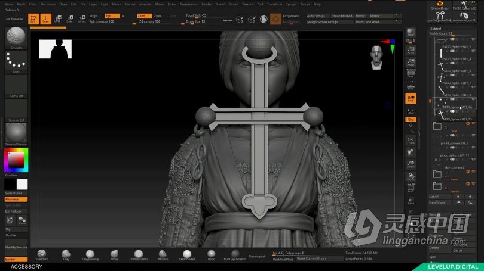484x271 pixels.
Task: Select the black secondary color swatch
Action: point(10,184)
